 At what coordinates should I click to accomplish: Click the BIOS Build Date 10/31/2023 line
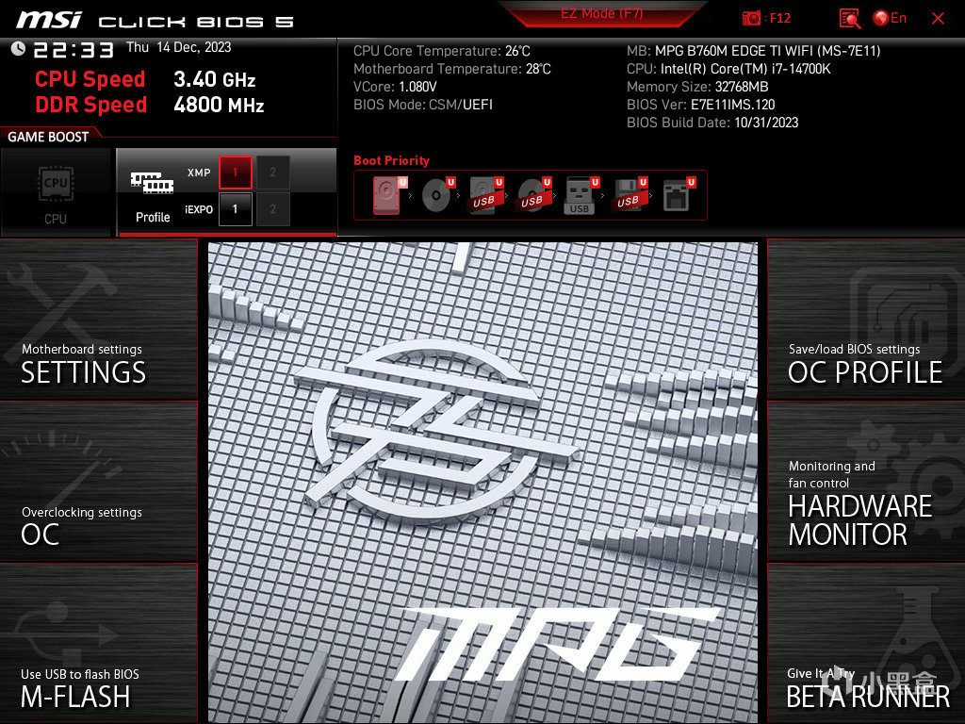(x=712, y=123)
